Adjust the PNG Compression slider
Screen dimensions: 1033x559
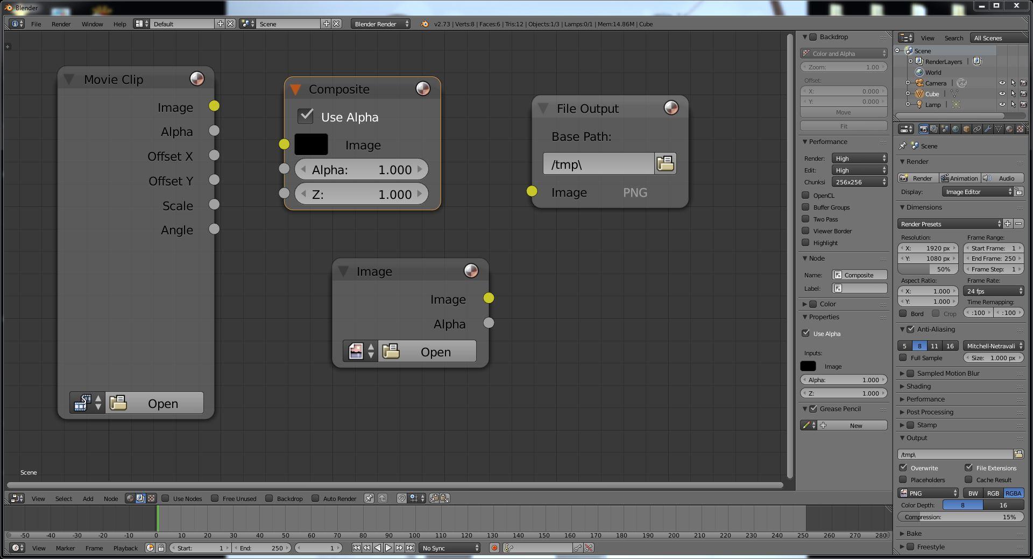click(x=960, y=517)
